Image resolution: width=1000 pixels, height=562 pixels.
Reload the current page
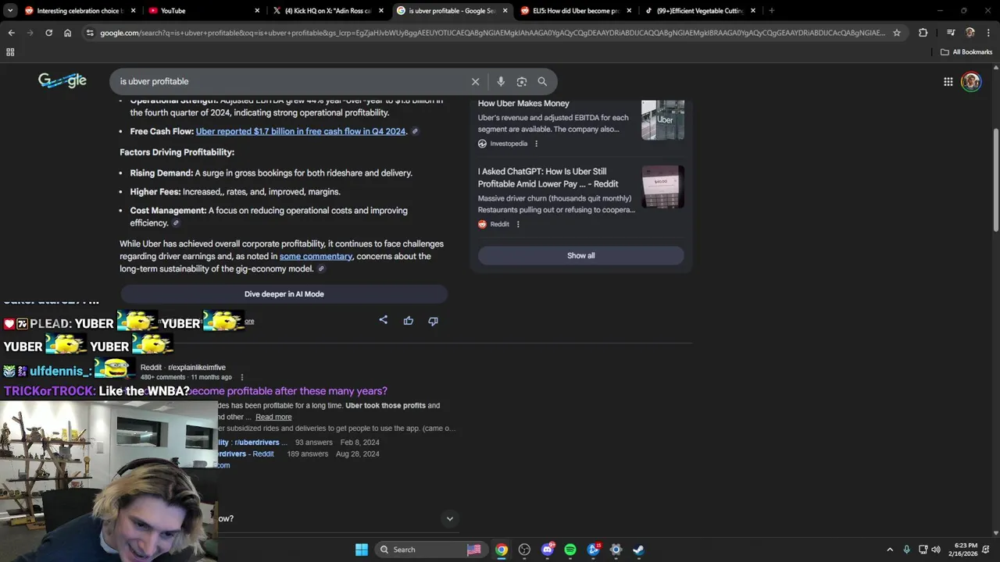tap(48, 33)
